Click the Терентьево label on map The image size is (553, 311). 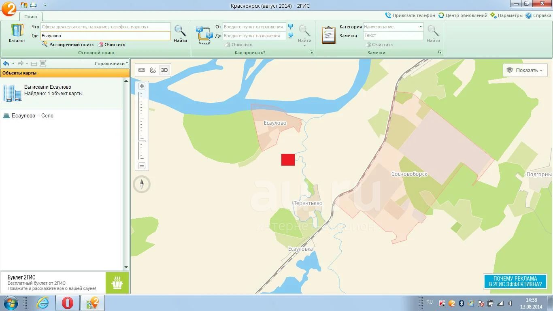coord(308,203)
